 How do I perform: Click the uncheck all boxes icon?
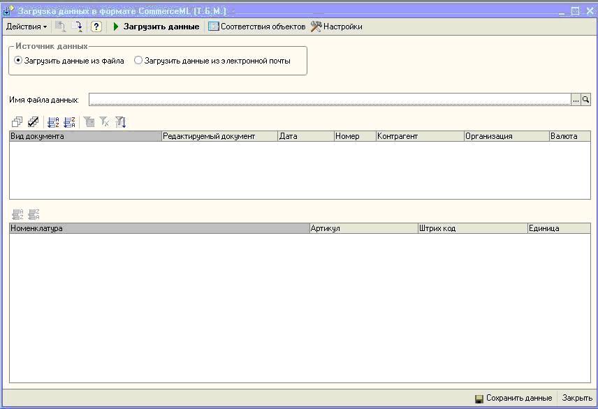point(17,122)
